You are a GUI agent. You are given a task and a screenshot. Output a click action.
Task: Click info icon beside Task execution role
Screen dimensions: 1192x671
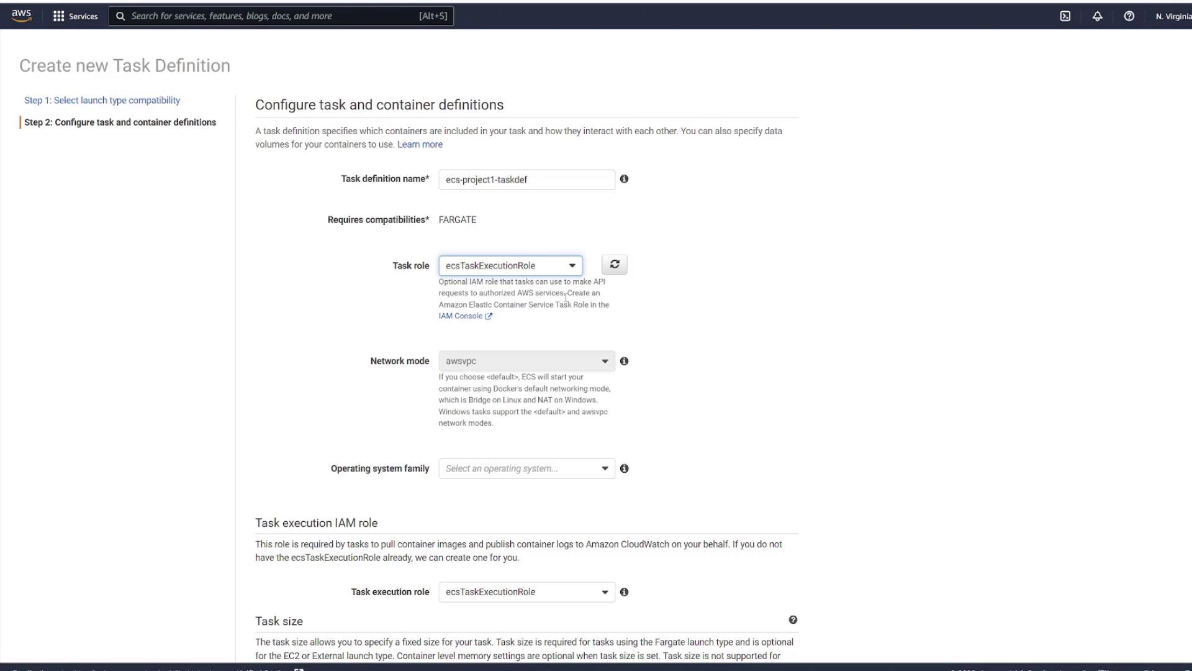(x=625, y=592)
